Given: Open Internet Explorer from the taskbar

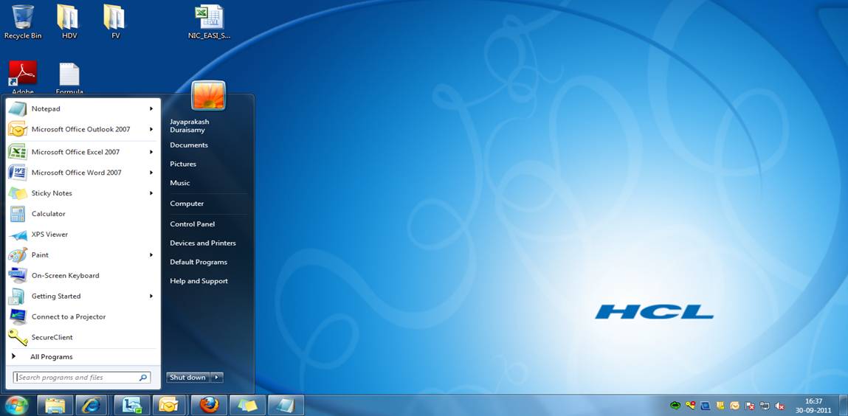Looking at the screenshot, I should click(x=91, y=405).
